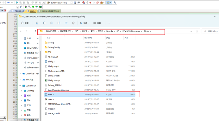Click the Rename icon in Explorer toolbar
Screen dimensions: 219x121
[59, 23]
